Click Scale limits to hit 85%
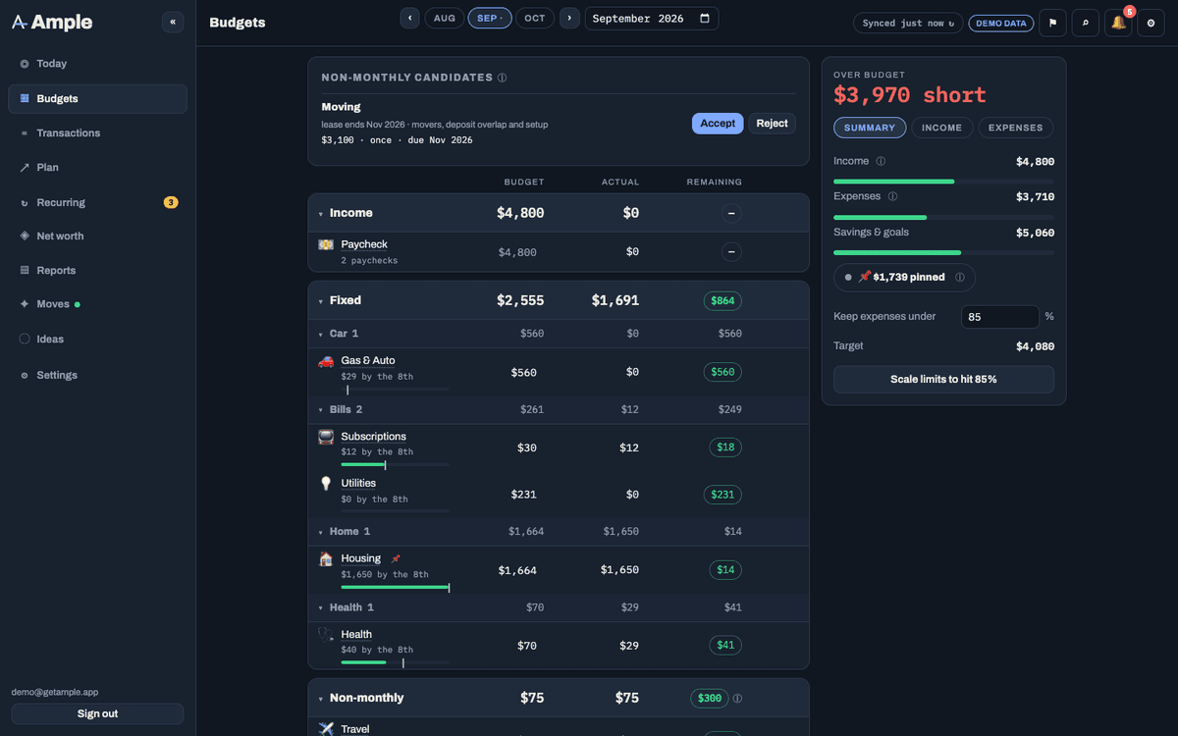 (x=943, y=380)
